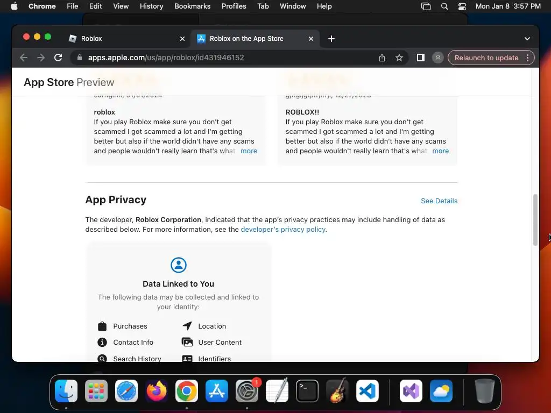Screen dimensions: 551x413
Task: Open Spotlight search icon
Action: tap(444, 6)
